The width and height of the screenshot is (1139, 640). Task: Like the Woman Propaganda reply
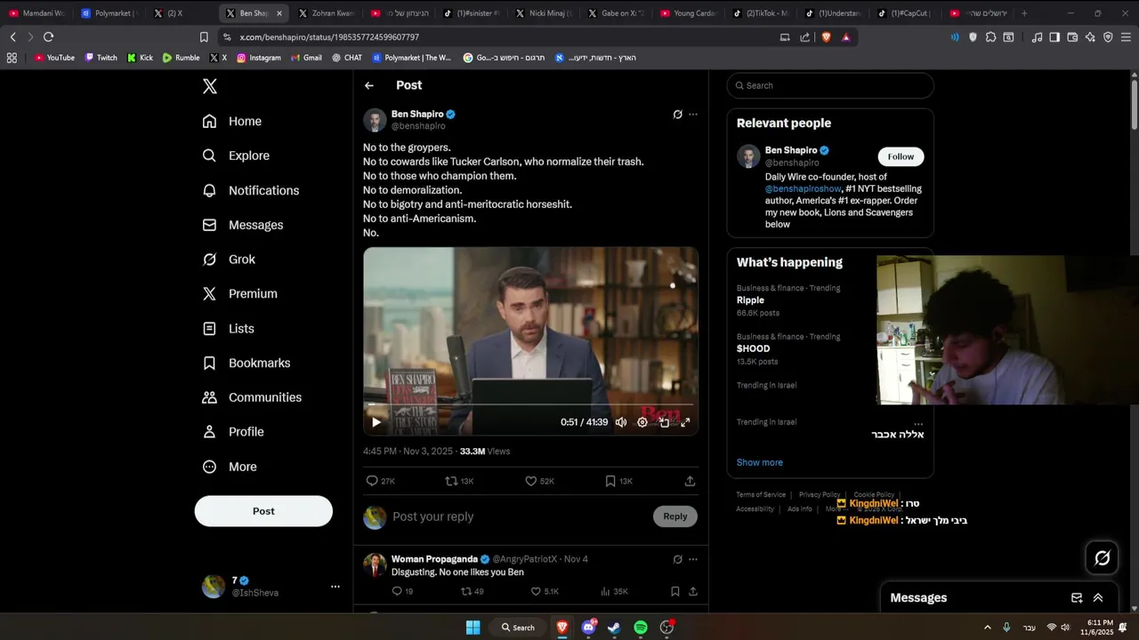[544, 591]
